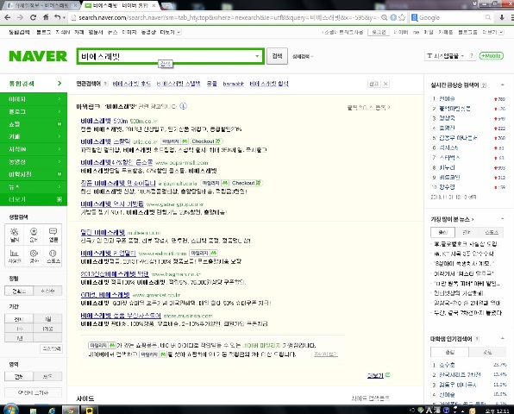Expand 더보기 in the green sidebar

tap(34, 199)
